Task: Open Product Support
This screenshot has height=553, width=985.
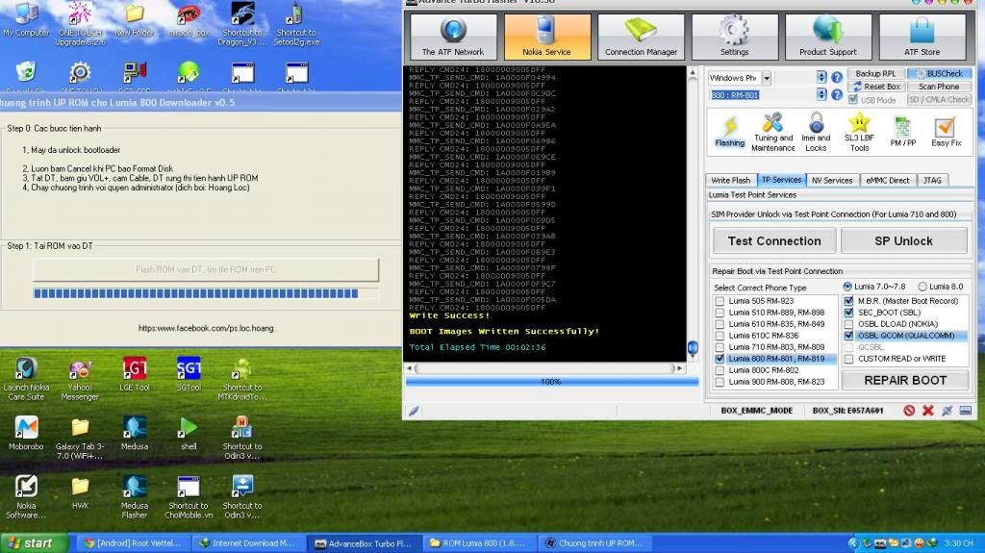Action: [x=828, y=38]
